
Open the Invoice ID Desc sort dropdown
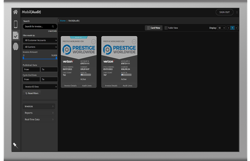40,86
